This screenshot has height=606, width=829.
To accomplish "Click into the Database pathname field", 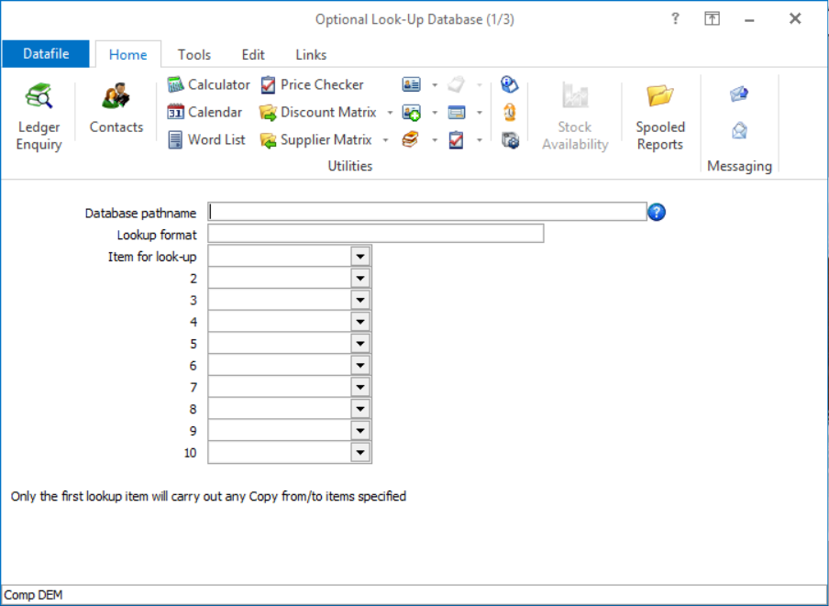I will tap(427, 212).
